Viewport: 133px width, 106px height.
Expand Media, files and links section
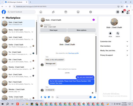coord(114,51)
